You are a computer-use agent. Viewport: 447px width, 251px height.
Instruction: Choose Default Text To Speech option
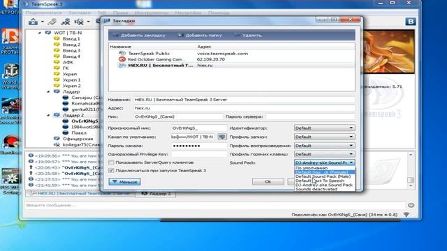tap(325, 181)
